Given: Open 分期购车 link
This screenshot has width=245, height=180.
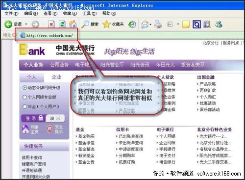Looking at the screenshot, I should point(127,155).
